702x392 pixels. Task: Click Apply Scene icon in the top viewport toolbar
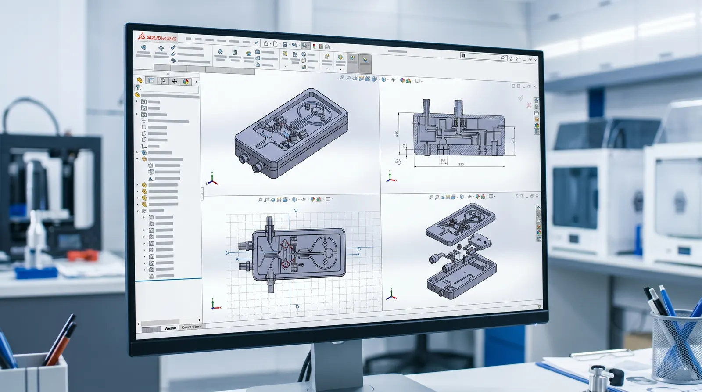(x=408, y=81)
